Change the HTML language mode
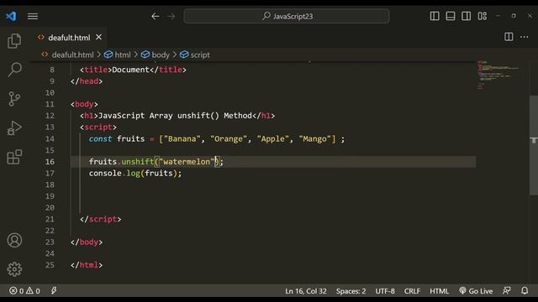This screenshot has height=302, width=538. (439, 291)
